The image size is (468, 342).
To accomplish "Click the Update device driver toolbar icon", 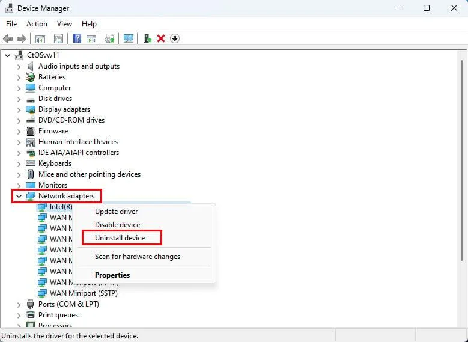I will [x=109, y=38].
